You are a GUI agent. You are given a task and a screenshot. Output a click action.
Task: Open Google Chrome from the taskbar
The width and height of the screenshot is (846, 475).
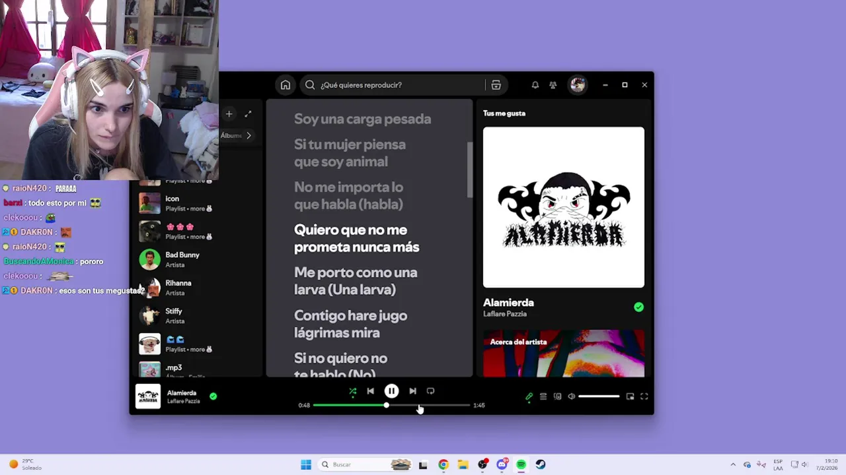coord(443,464)
